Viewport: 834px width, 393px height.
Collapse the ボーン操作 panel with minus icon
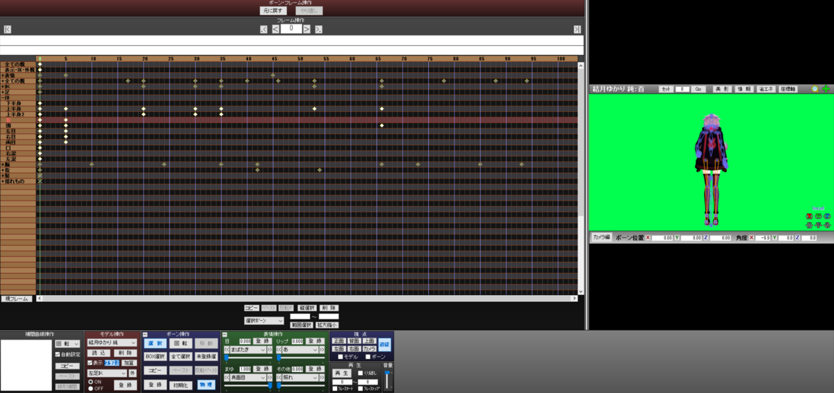145,335
